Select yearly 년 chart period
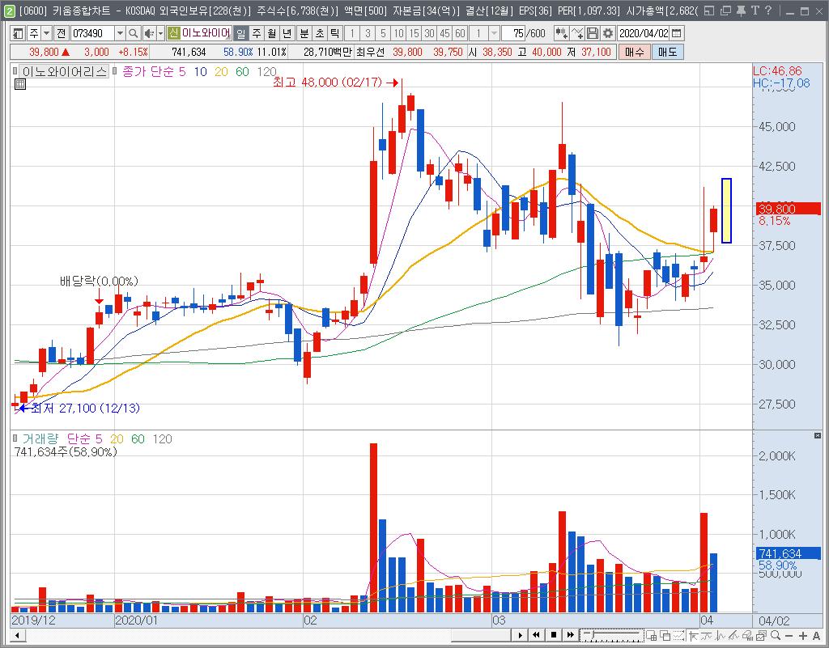 click(287, 33)
